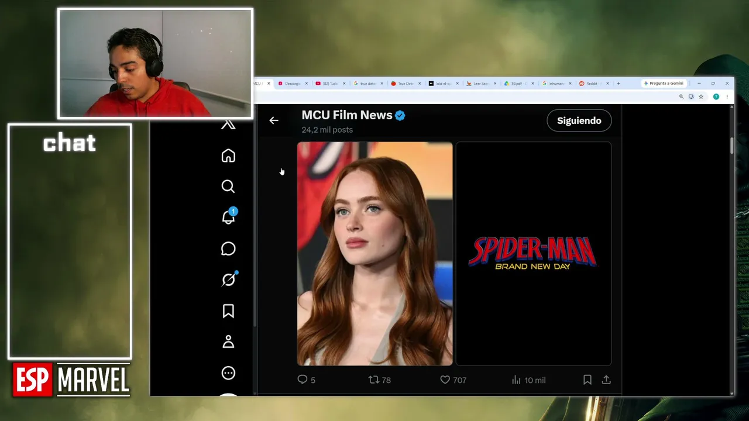Open the More options circle in sidebar

228,373
